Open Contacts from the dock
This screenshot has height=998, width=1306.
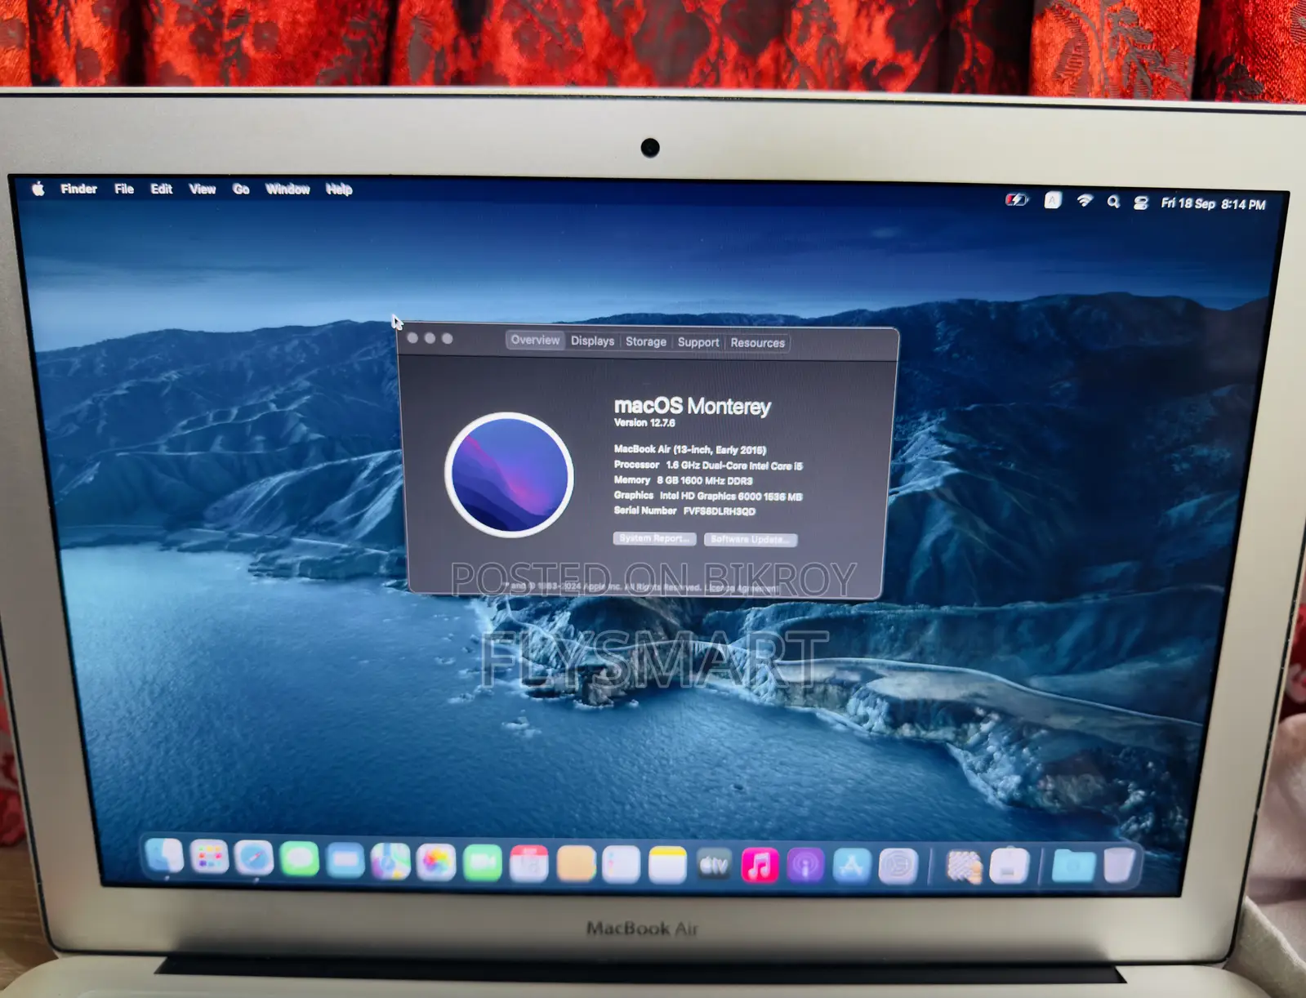coord(576,864)
